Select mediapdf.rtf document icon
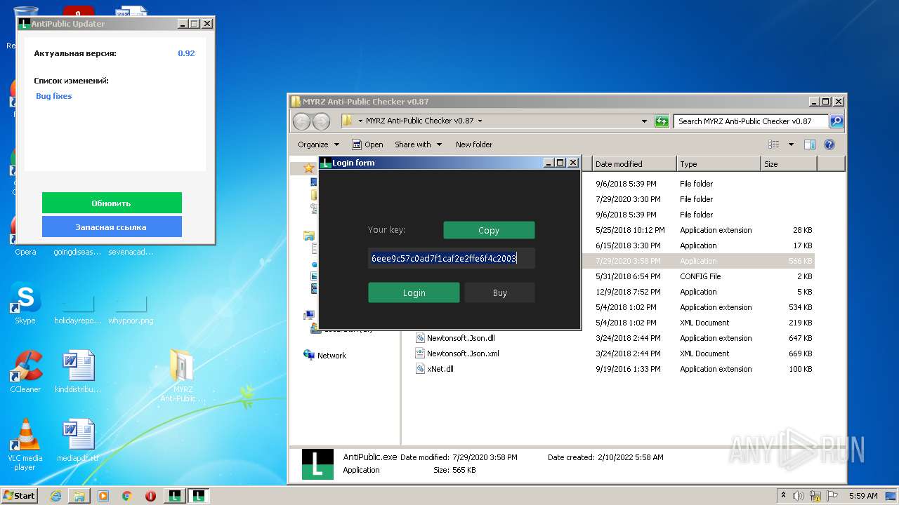The width and height of the screenshot is (899, 505). [77, 440]
